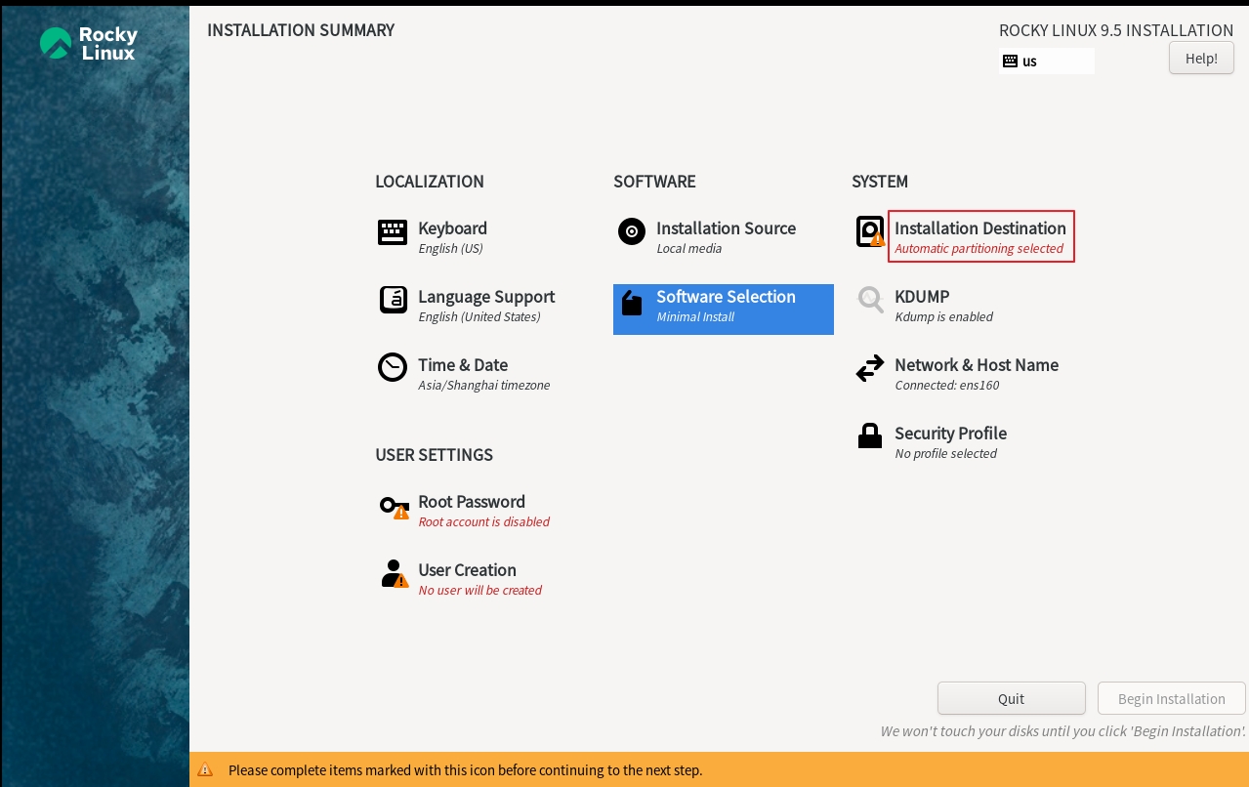Click 'Minimal Install' text
The height and width of the screenshot is (787, 1249).
click(695, 317)
